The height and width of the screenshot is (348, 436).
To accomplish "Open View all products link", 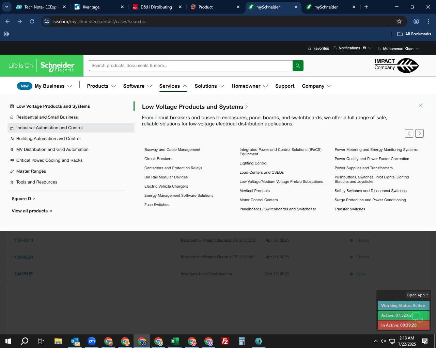I will point(32,211).
